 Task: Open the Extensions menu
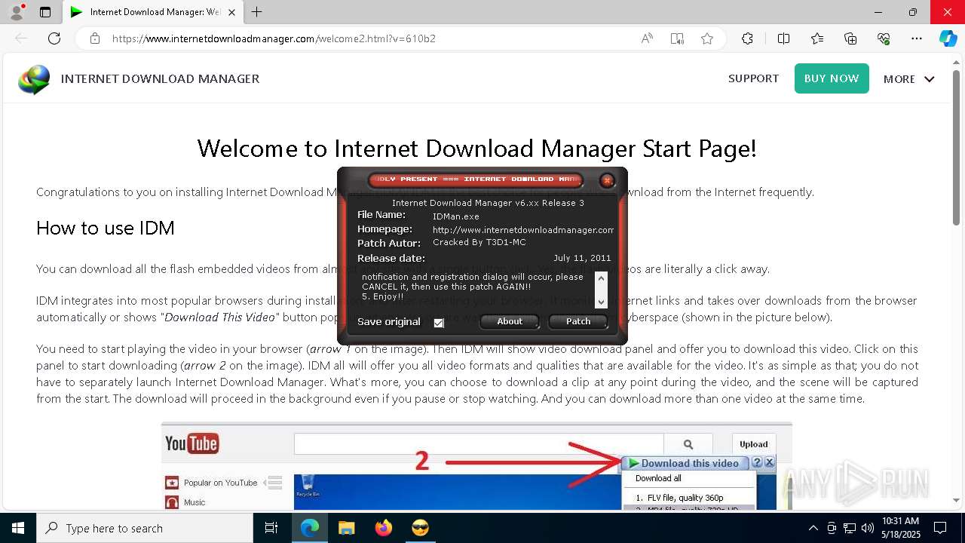[x=747, y=38]
